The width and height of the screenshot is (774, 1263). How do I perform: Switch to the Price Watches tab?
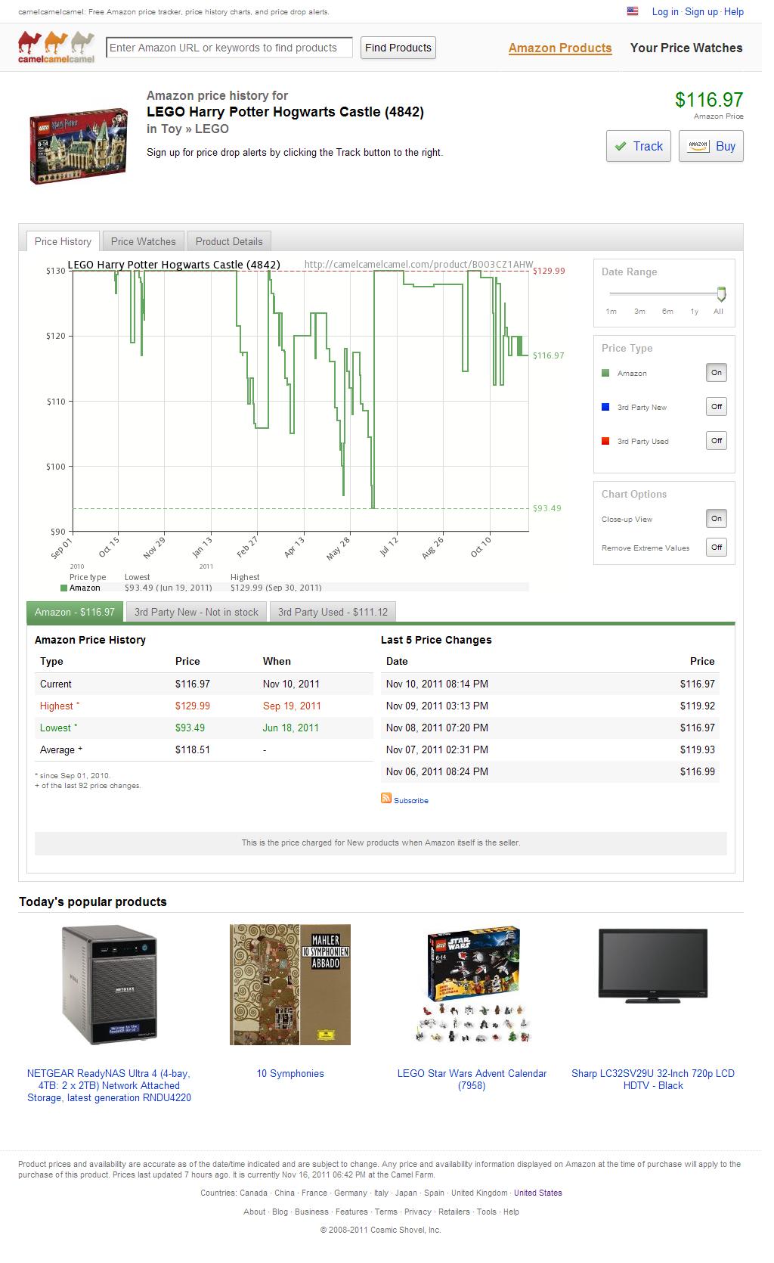(x=143, y=241)
